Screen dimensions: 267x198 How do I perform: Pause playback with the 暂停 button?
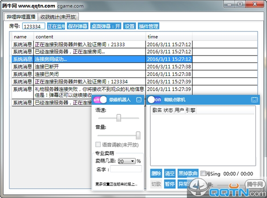tap(170, 184)
